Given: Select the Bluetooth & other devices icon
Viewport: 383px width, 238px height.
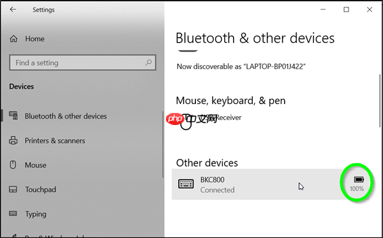Looking at the screenshot, I should coord(13,115).
